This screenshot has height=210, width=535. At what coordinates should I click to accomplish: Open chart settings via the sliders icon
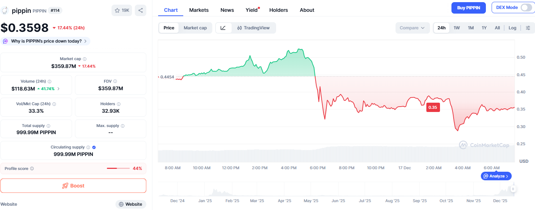click(x=528, y=28)
